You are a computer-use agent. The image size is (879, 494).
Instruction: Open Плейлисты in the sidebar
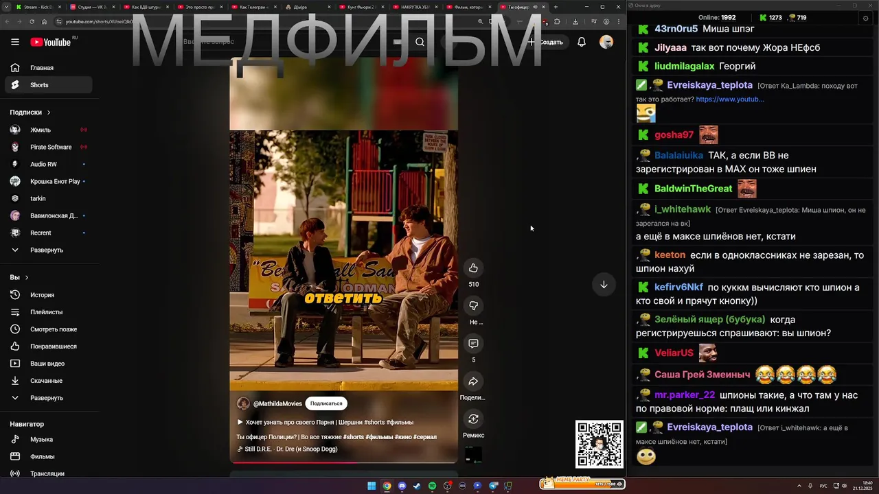(x=48, y=312)
